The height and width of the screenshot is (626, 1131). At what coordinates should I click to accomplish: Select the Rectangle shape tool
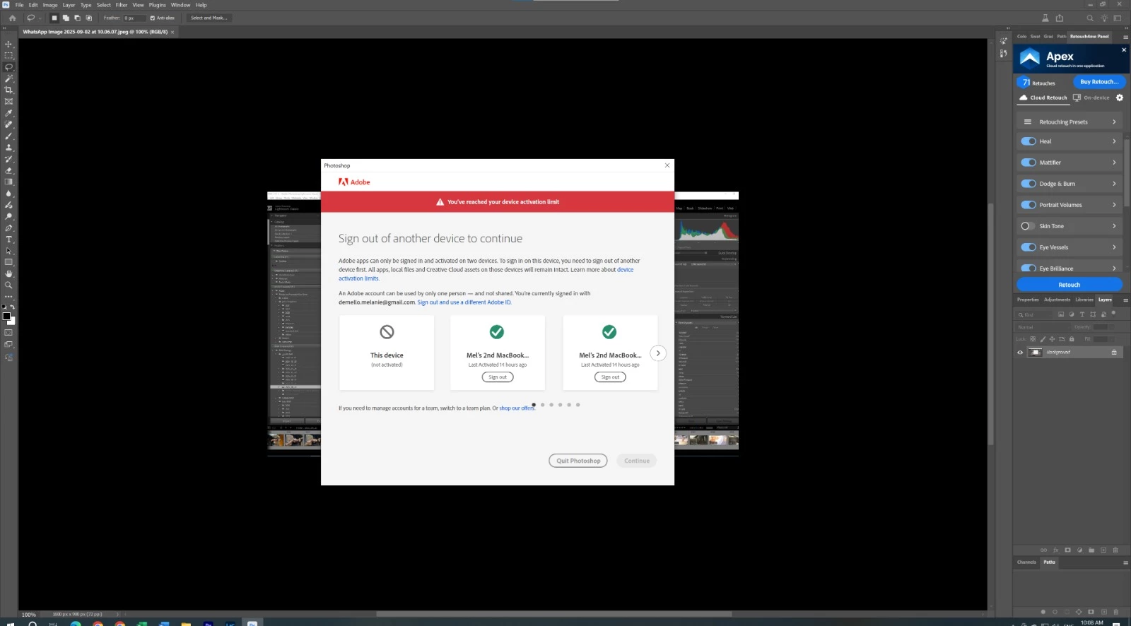[8, 262]
